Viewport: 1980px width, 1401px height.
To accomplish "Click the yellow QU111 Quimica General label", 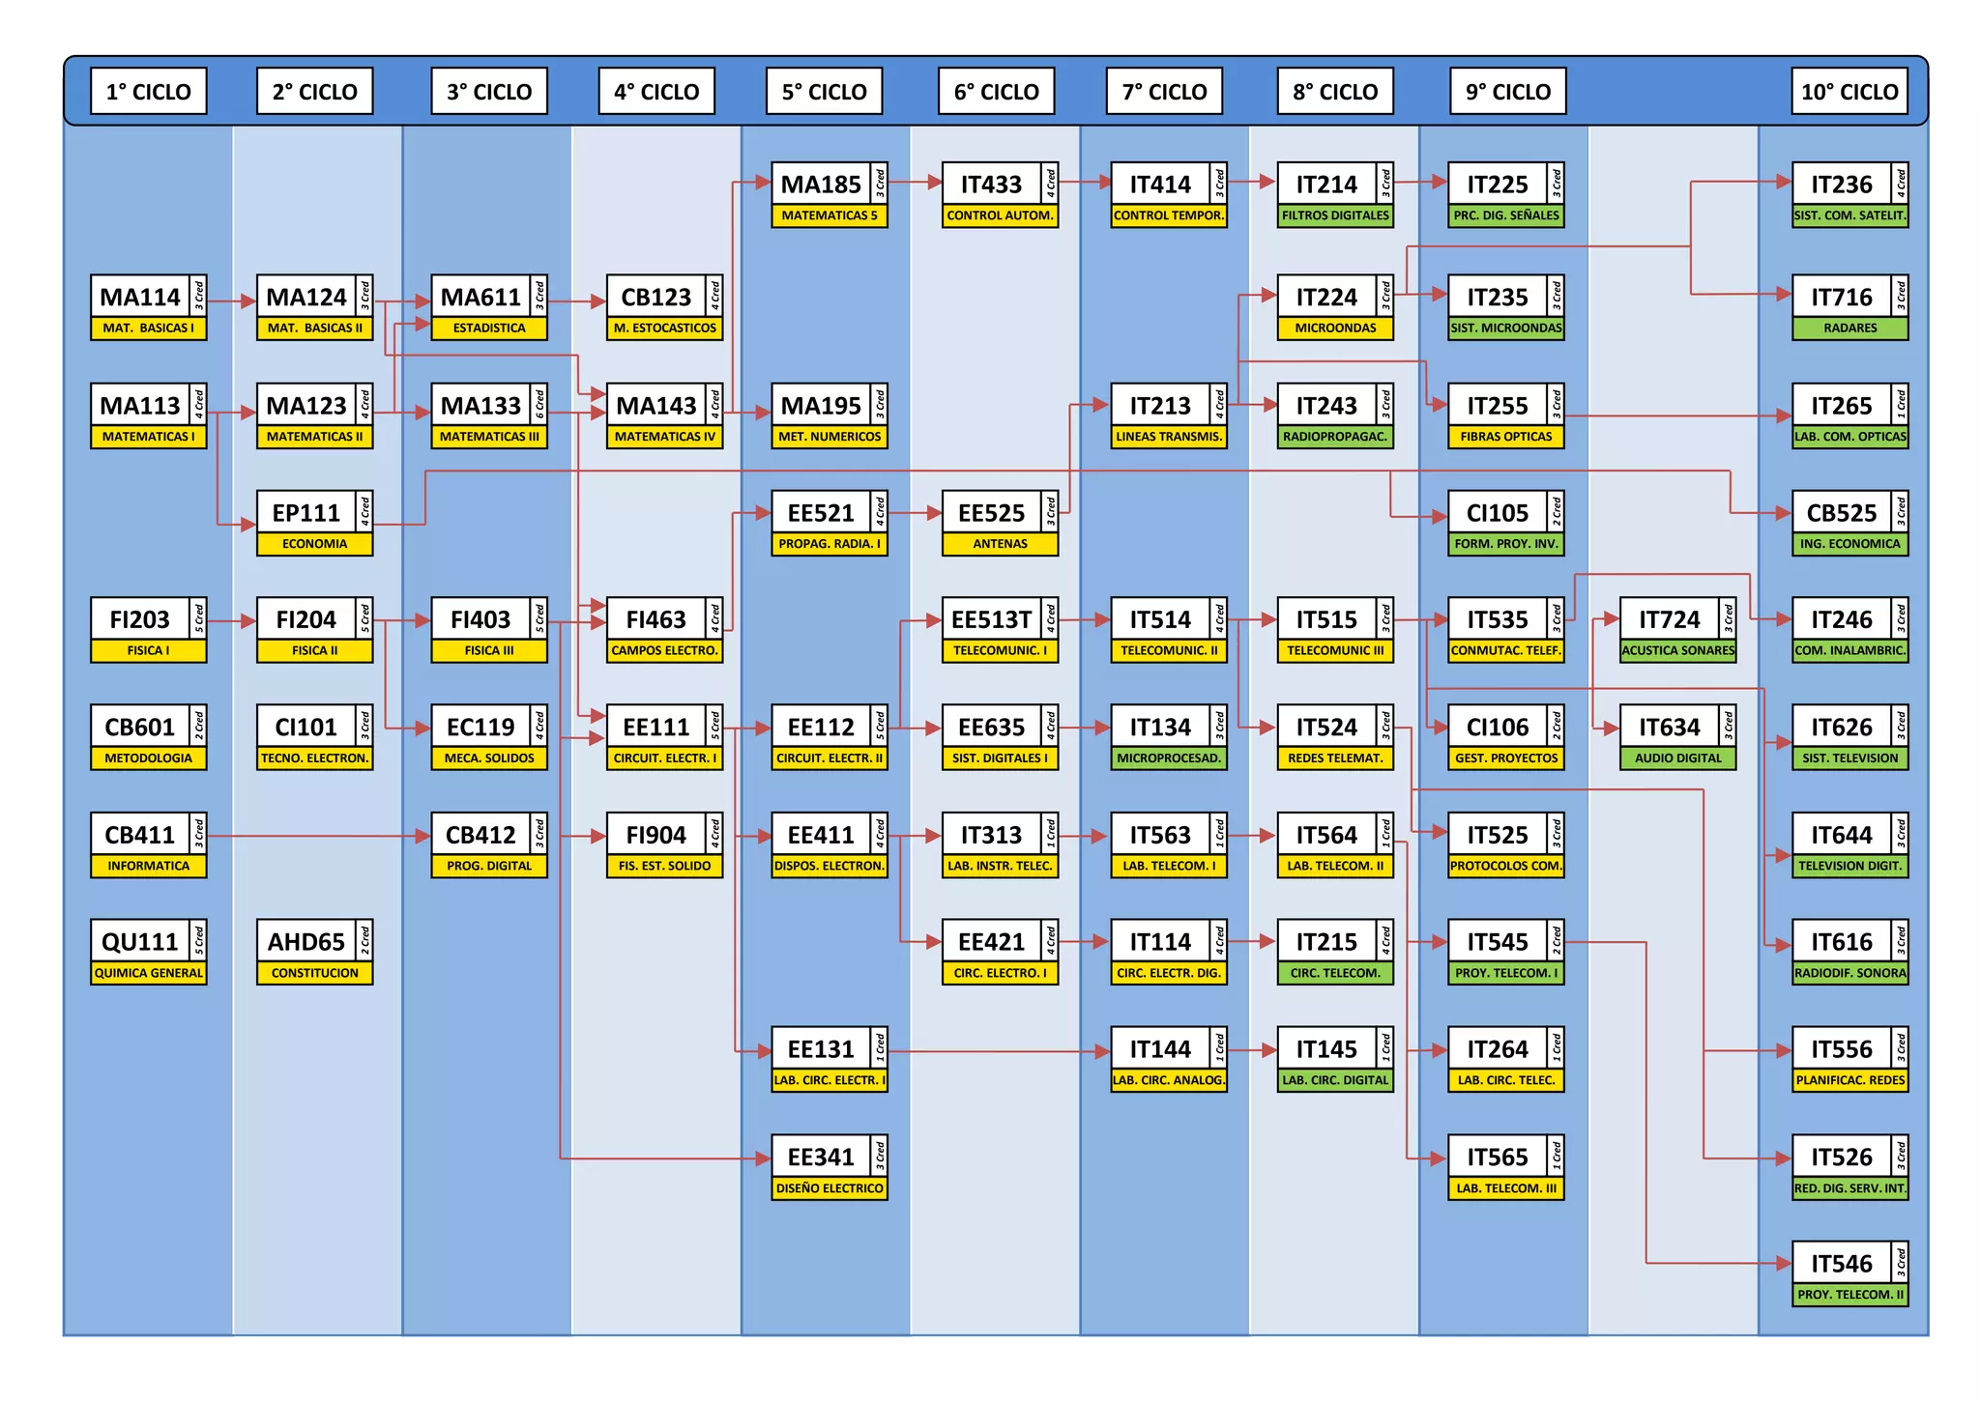I will click(x=148, y=973).
